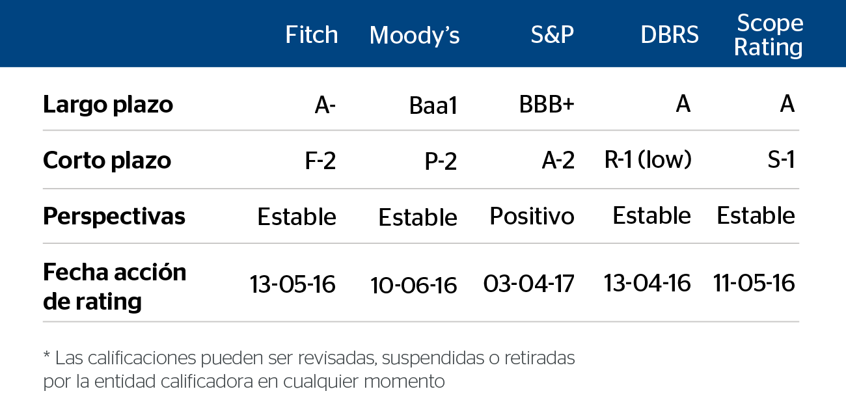Select the Moody's column header

415,34
